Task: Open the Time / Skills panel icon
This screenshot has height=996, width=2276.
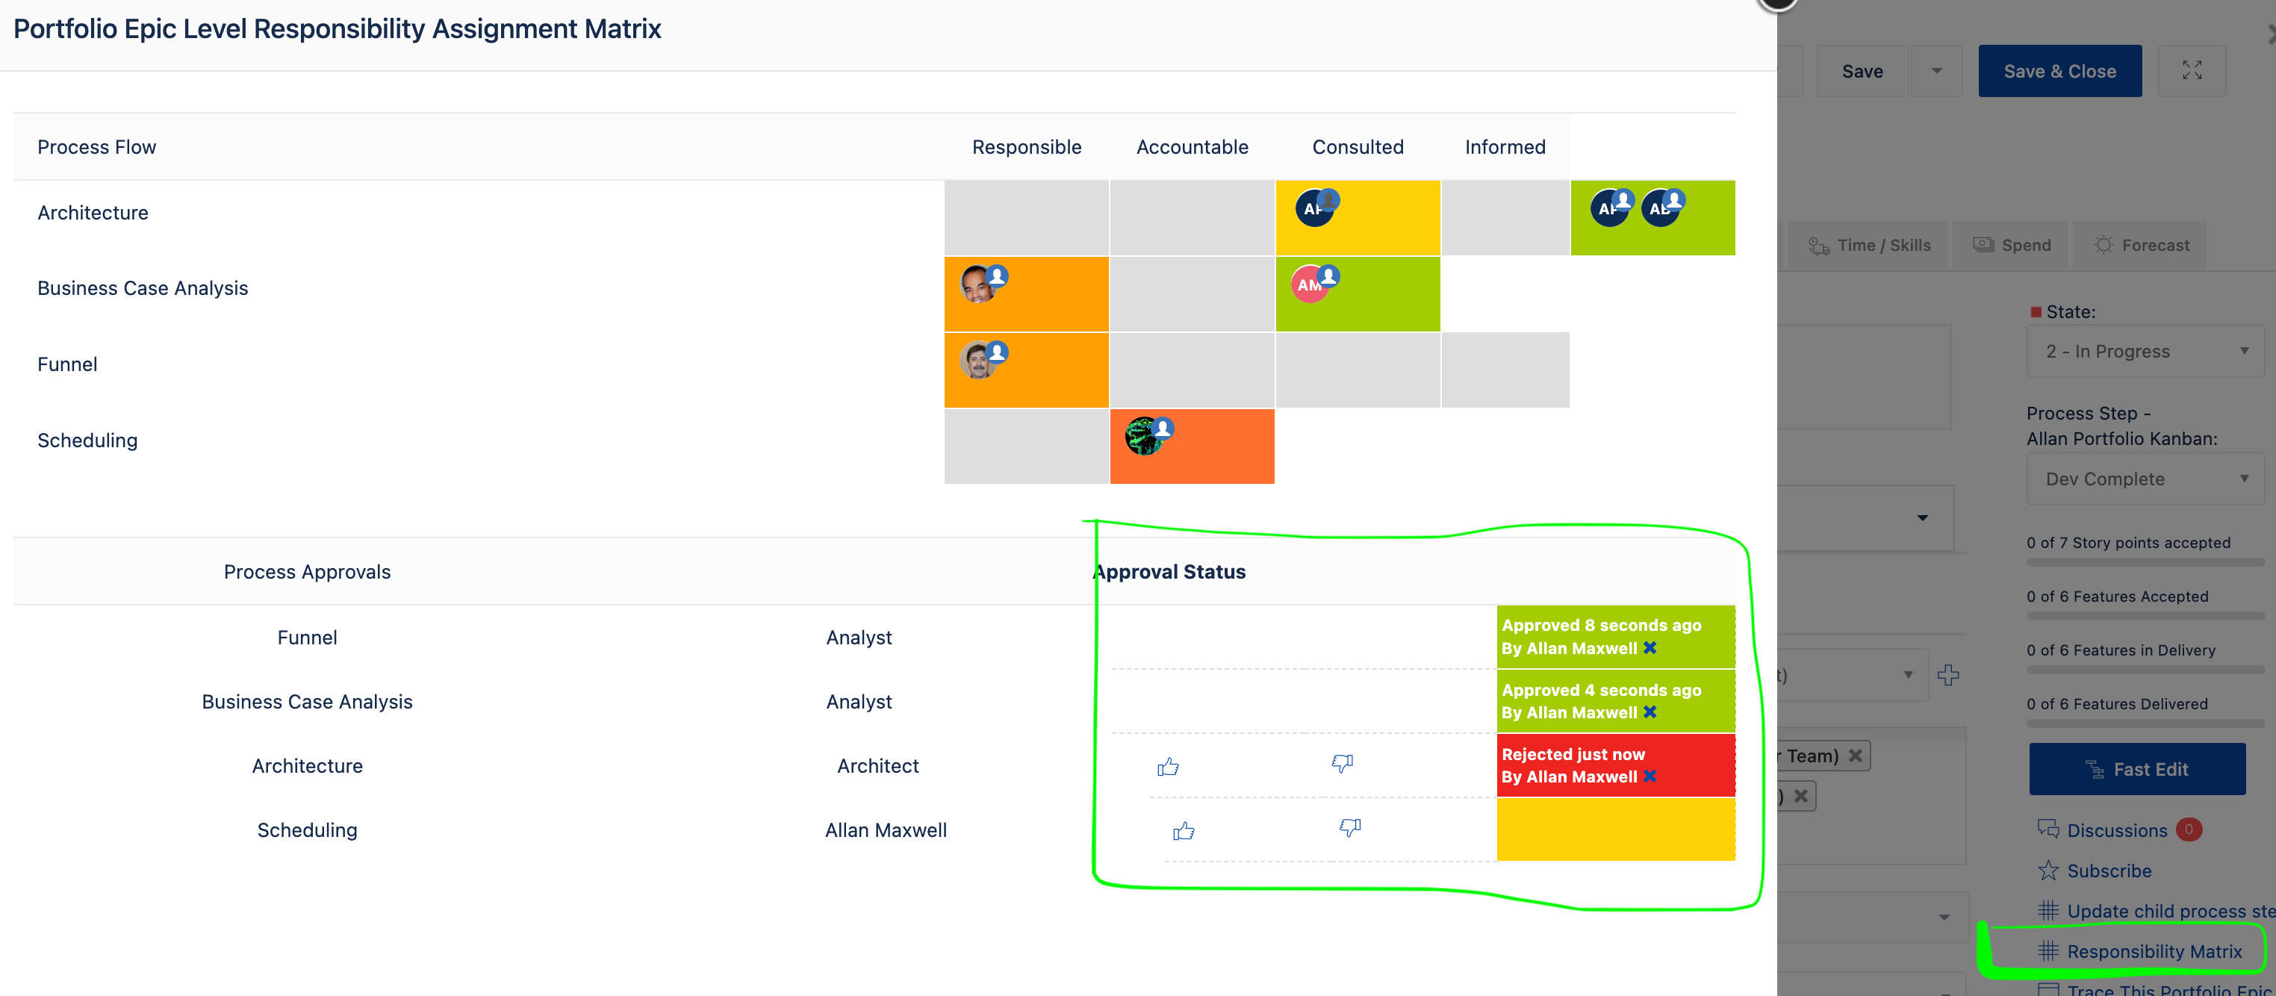Action: click(1820, 245)
